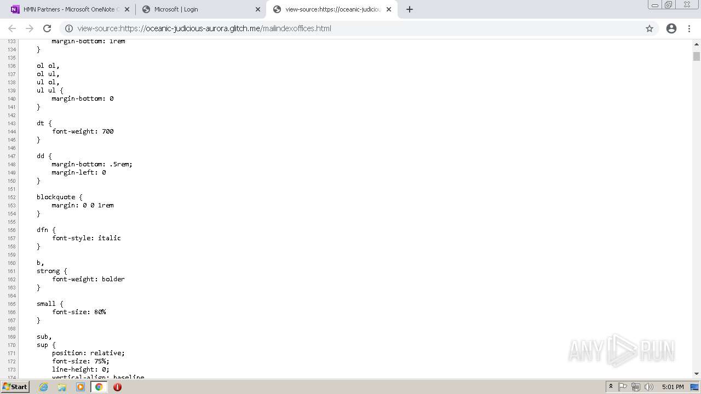Click 'line-height: 0;' line
Viewport: 701px width, 394px height.
pyautogui.click(x=81, y=369)
